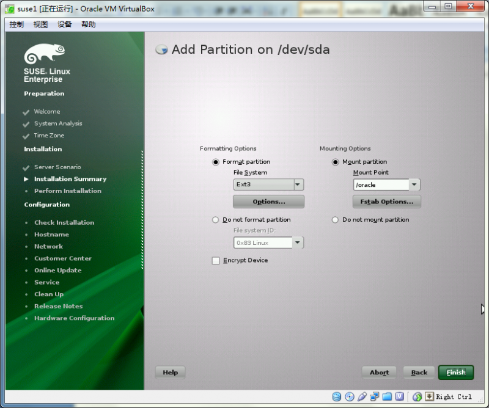This screenshot has width=489, height=408.
Task: Enable Encrypt Device
Action: pyautogui.click(x=215, y=260)
